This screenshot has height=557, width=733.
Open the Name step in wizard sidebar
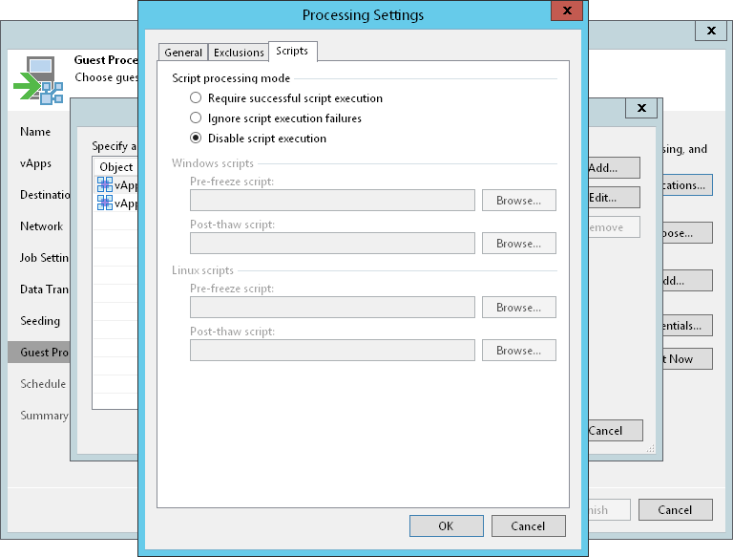pos(35,132)
